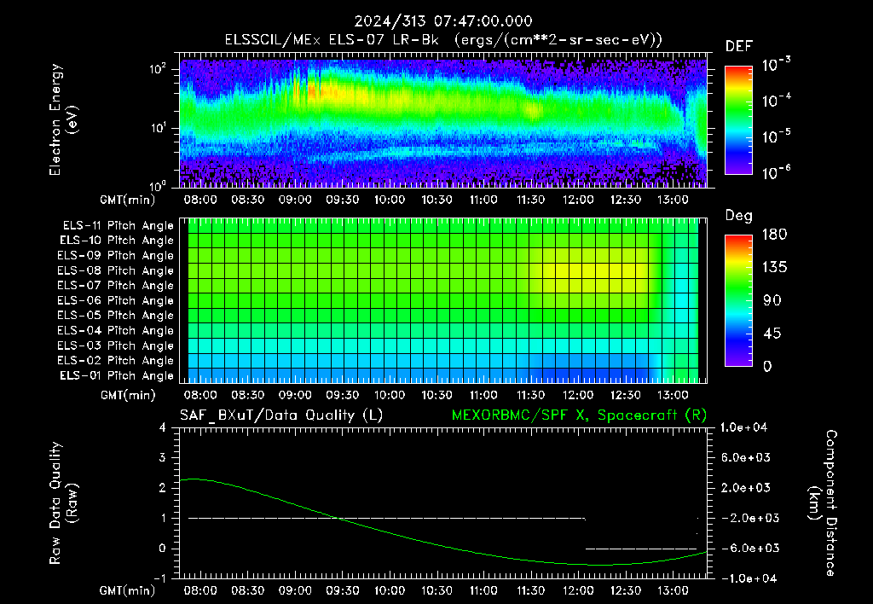Image resolution: width=873 pixels, height=604 pixels.
Task: Click the white data quality line at level 0
Action: click(x=641, y=549)
